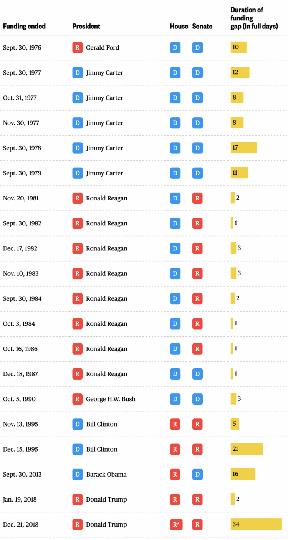
Task: Click the red R badge beside Gerald Ford
Action: point(77,48)
